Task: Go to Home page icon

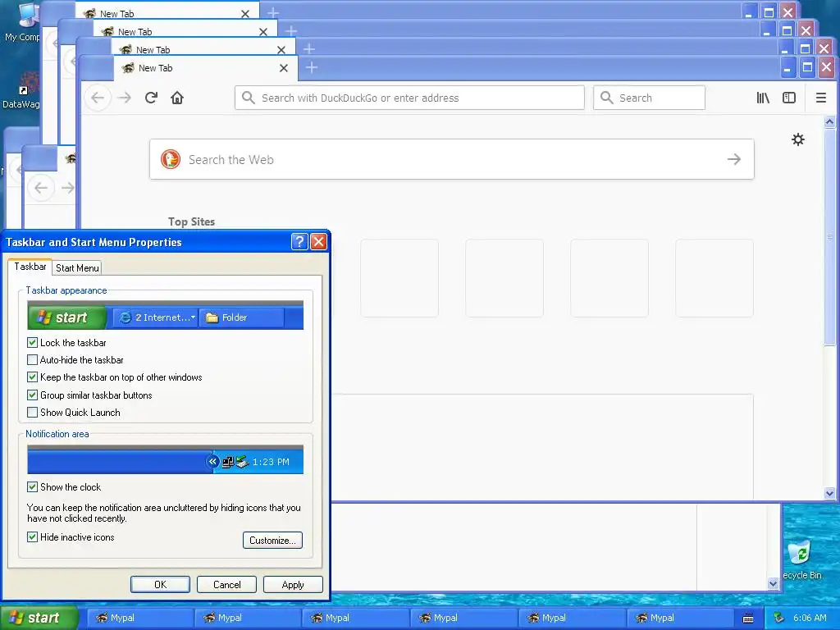Action: 177,98
